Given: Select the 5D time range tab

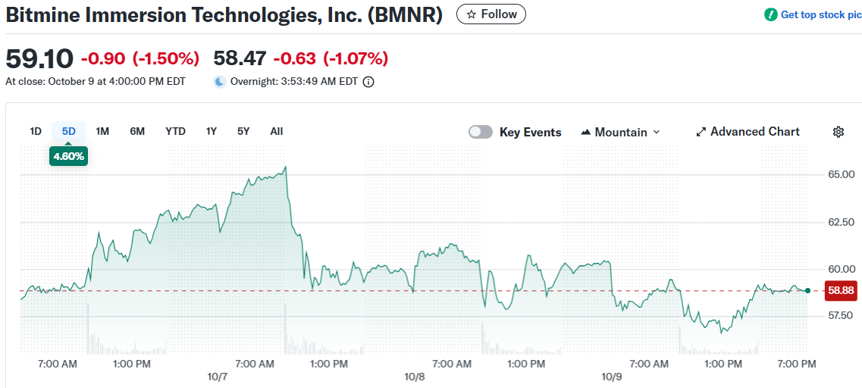Looking at the screenshot, I should pos(69,131).
